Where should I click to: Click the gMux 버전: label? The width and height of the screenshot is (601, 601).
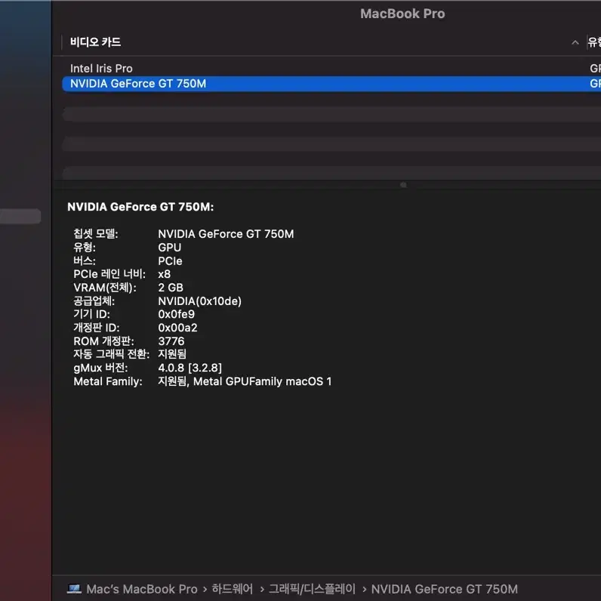click(x=100, y=368)
